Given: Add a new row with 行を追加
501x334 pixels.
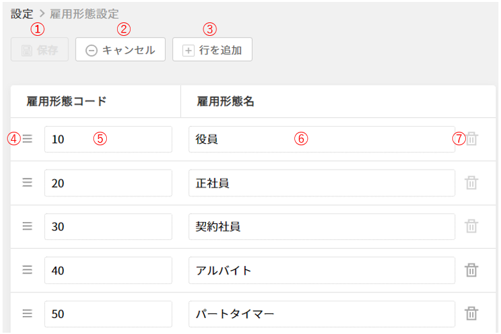Looking at the screenshot, I should (212, 50).
